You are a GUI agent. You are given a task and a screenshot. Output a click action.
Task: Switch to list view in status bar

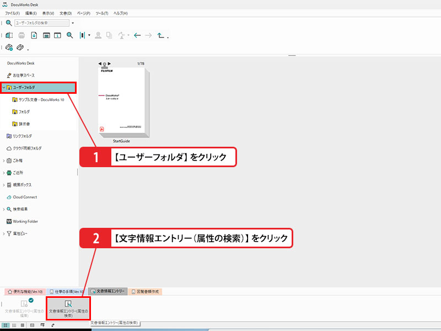tap(14, 325)
